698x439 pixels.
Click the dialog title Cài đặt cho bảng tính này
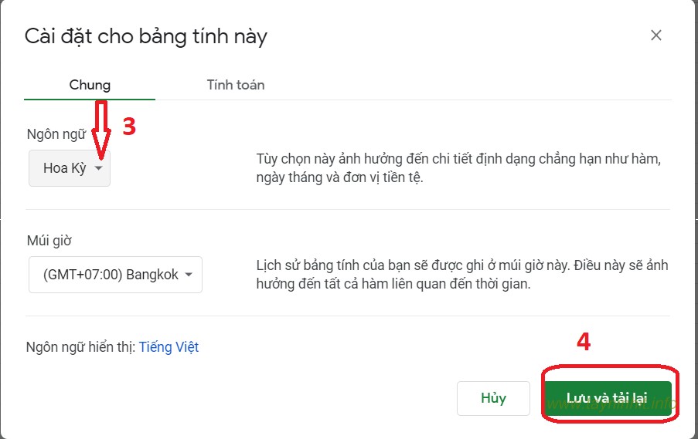146,36
